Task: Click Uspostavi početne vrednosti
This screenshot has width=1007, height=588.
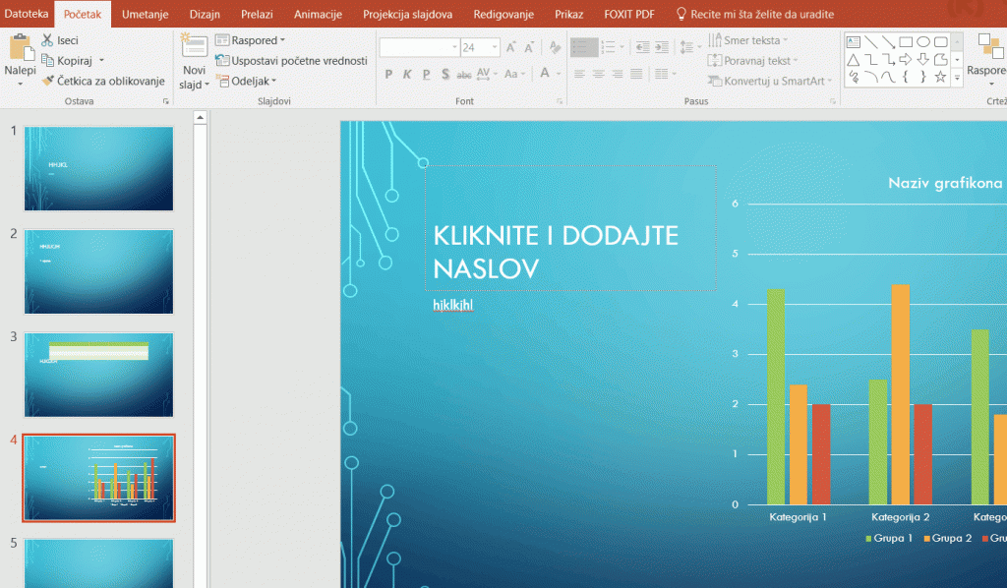Action: 291,60
